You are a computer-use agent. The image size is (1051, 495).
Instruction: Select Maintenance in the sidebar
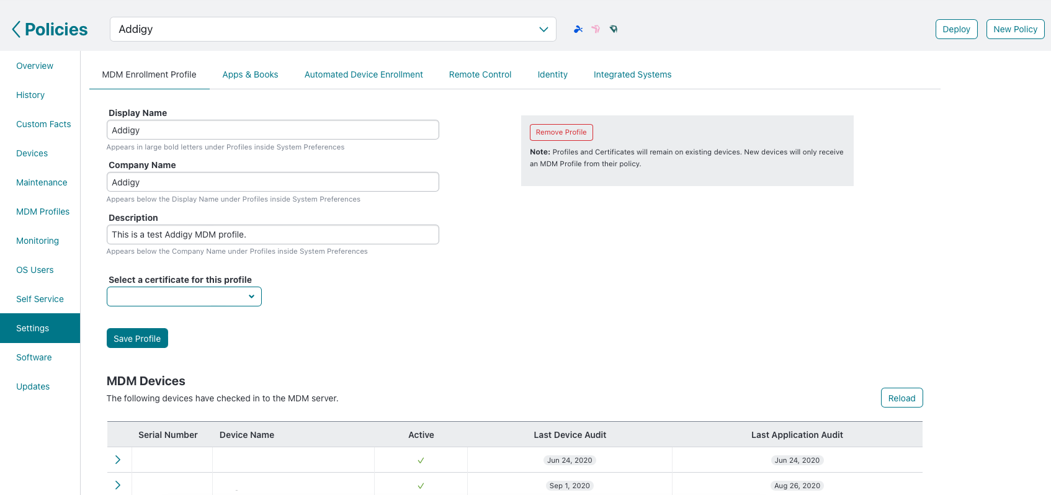(x=42, y=182)
